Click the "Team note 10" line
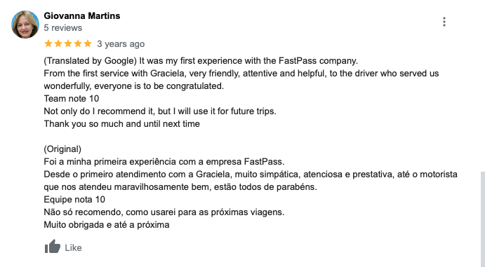485x267 pixels. [x=72, y=99]
